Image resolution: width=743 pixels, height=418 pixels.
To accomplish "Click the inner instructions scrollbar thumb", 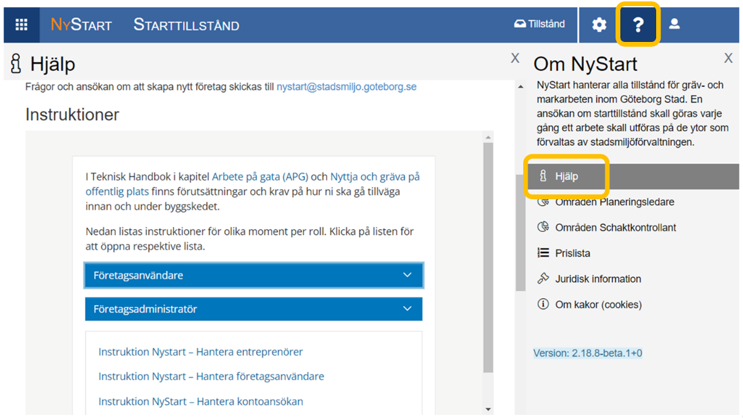I will 489,258.
